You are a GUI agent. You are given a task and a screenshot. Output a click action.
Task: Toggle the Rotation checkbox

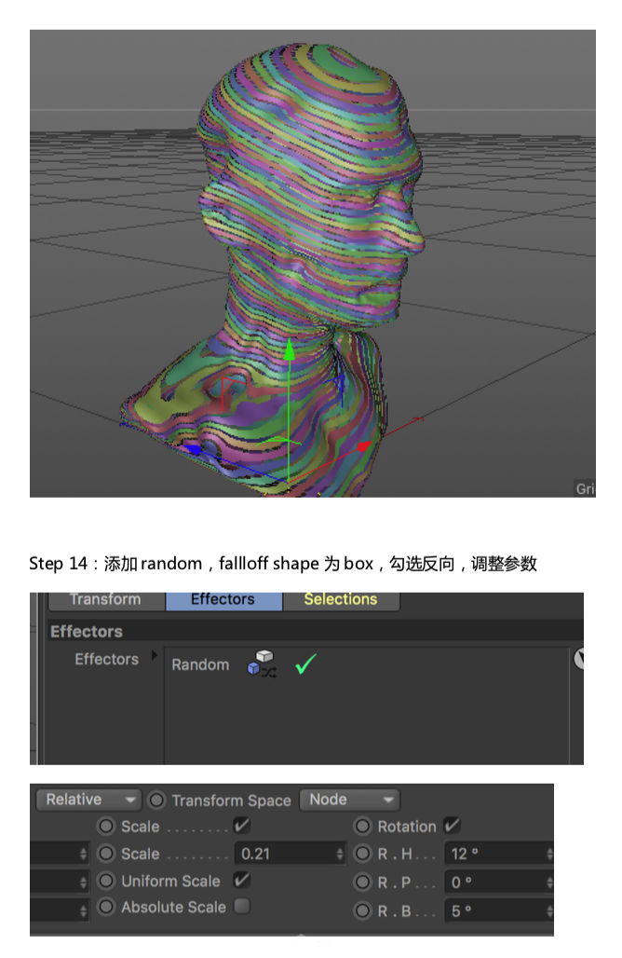tap(452, 826)
